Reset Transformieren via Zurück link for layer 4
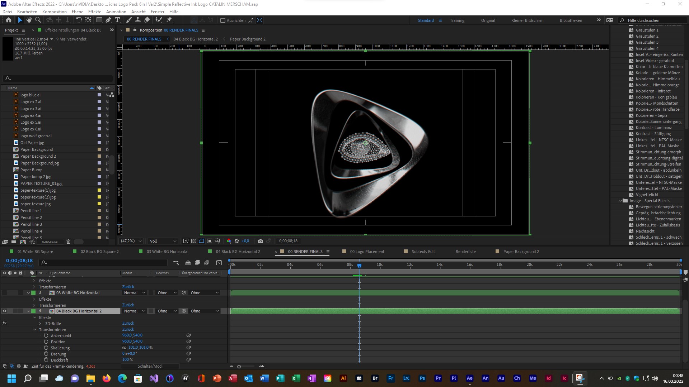The height and width of the screenshot is (387, 689). click(128, 329)
